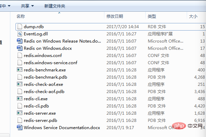Image resolution: width=206 pixels, height=137 pixels.
Task: Click the redis-server.exe application icon
Action: [x=20, y=113]
